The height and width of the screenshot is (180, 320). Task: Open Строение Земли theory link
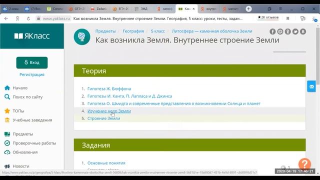click(103, 118)
